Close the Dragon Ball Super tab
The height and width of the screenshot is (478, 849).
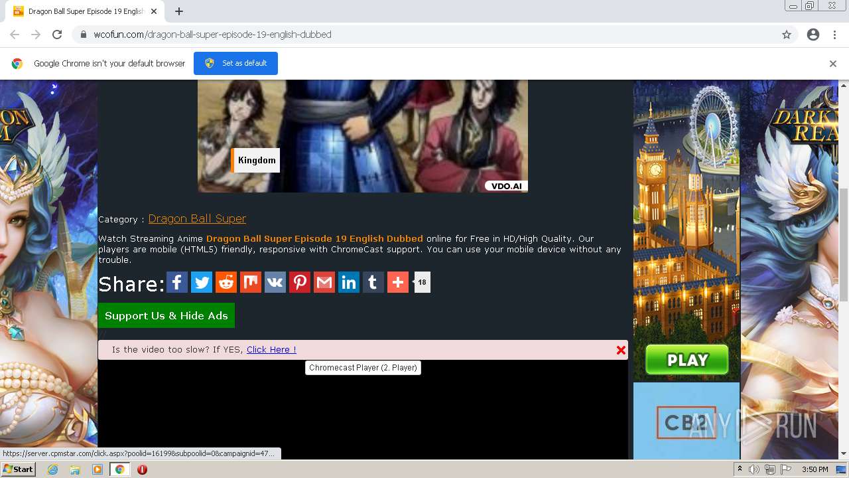point(154,11)
